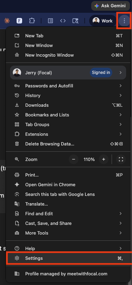Decrease zoom with the minus button

pyautogui.click(x=74, y=159)
